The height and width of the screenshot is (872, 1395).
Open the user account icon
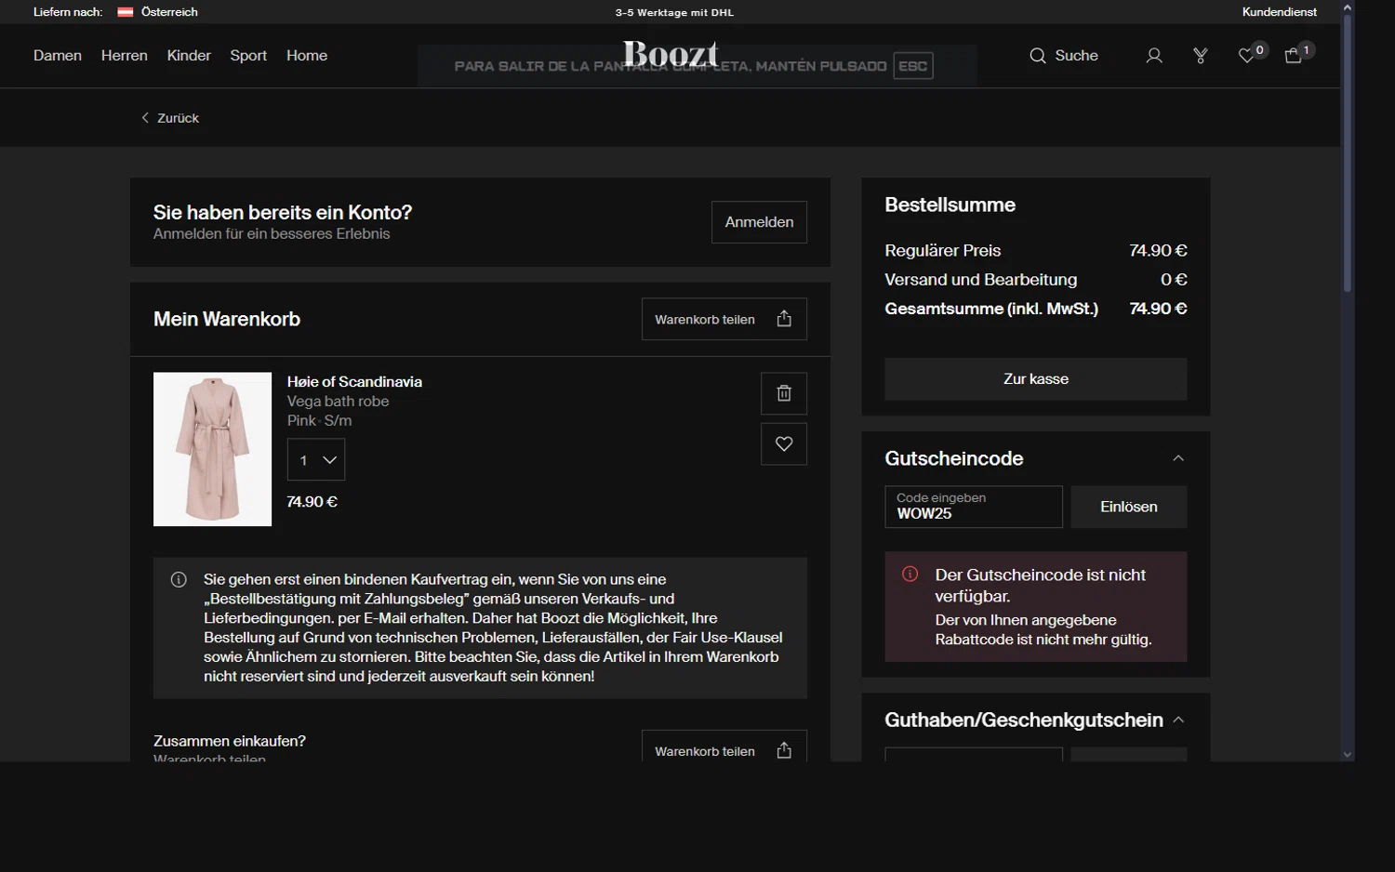[1154, 56]
